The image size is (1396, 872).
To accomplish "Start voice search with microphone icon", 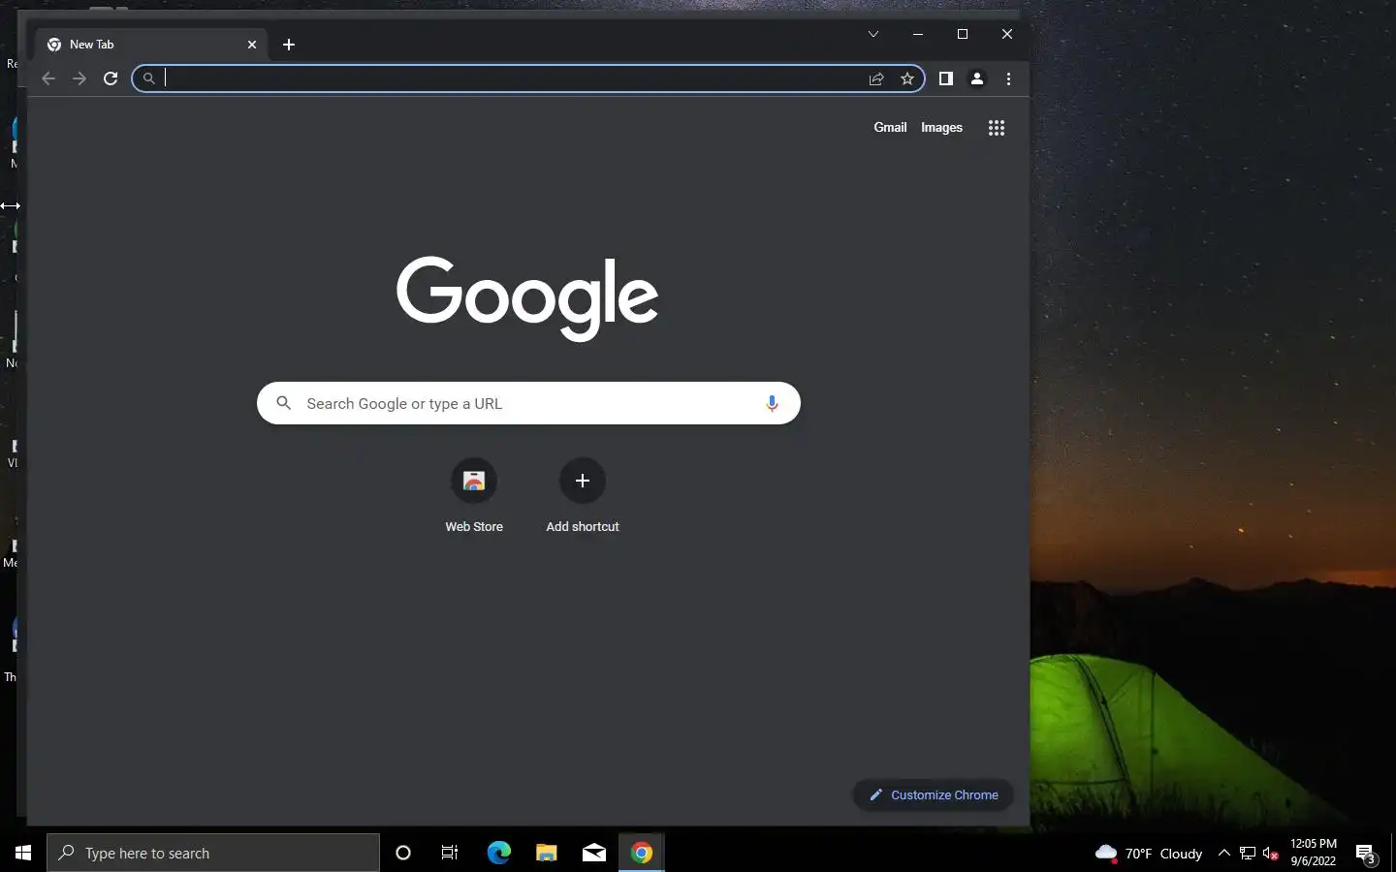I will [772, 403].
